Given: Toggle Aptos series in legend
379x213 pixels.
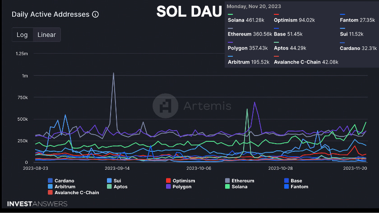Looking at the screenshot, I should click(x=117, y=187).
